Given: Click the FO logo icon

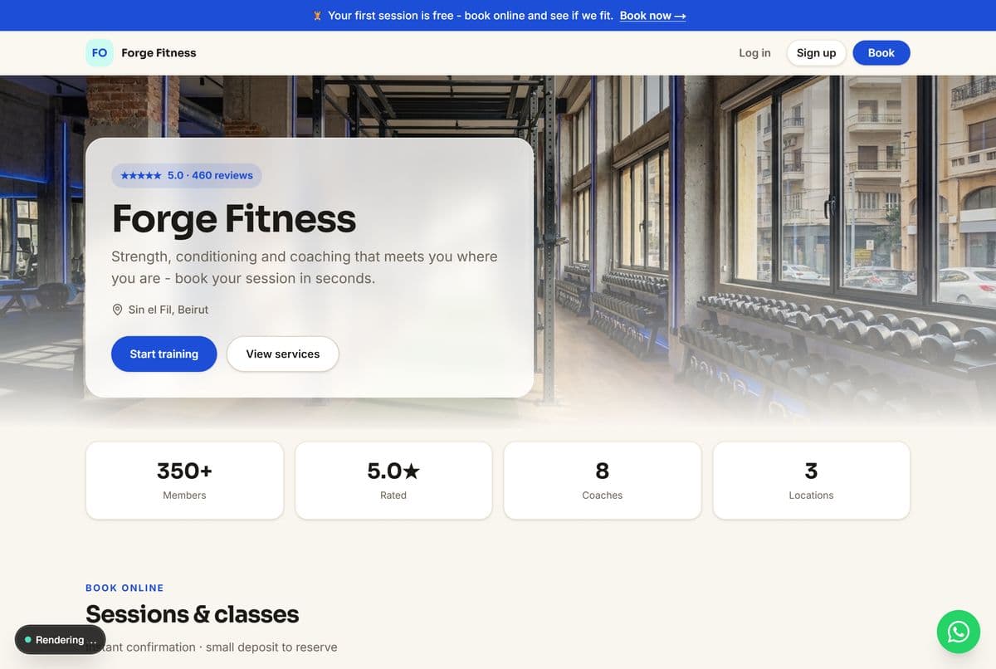Looking at the screenshot, I should [x=100, y=52].
